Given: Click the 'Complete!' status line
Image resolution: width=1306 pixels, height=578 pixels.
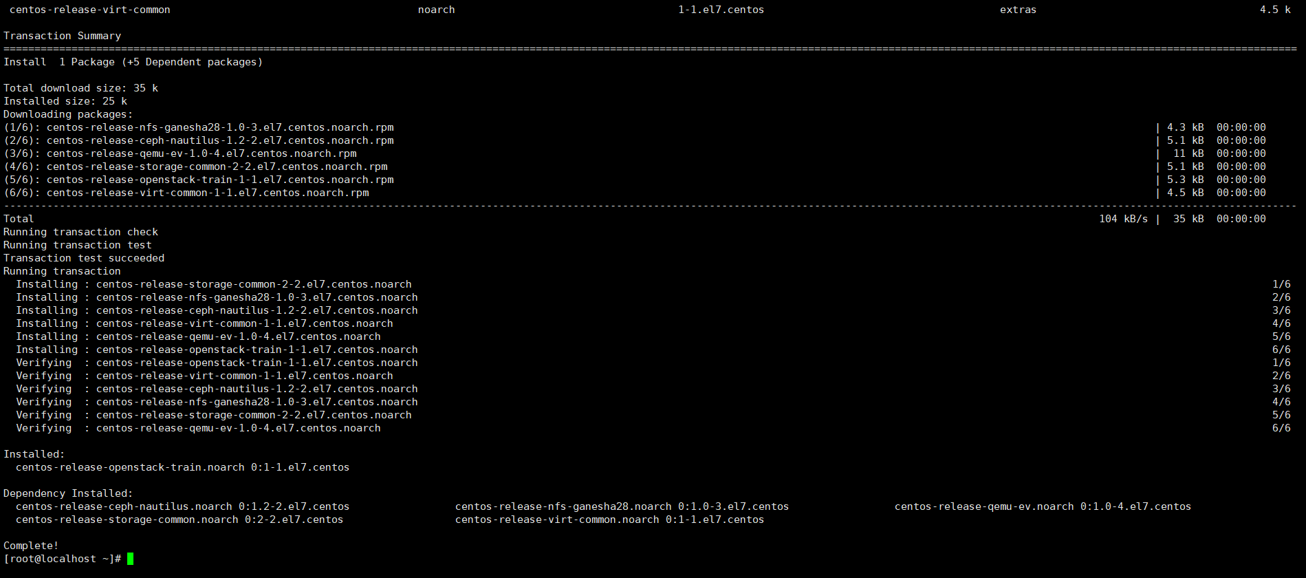Looking at the screenshot, I should (31, 546).
